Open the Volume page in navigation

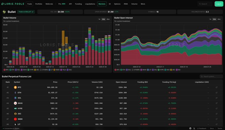coord(134,4)
